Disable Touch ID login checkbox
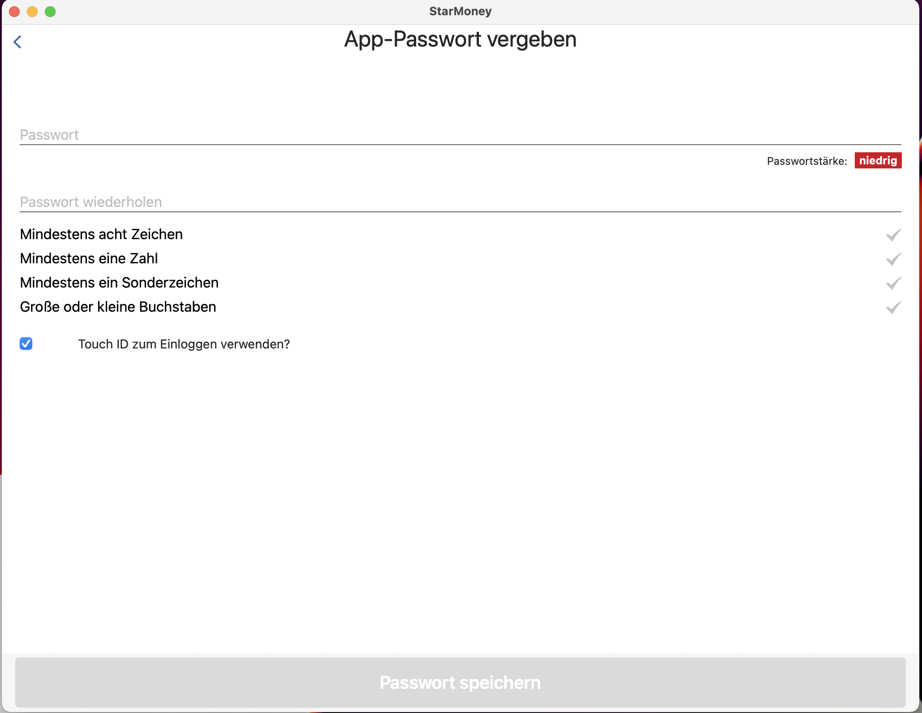 click(26, 344)
